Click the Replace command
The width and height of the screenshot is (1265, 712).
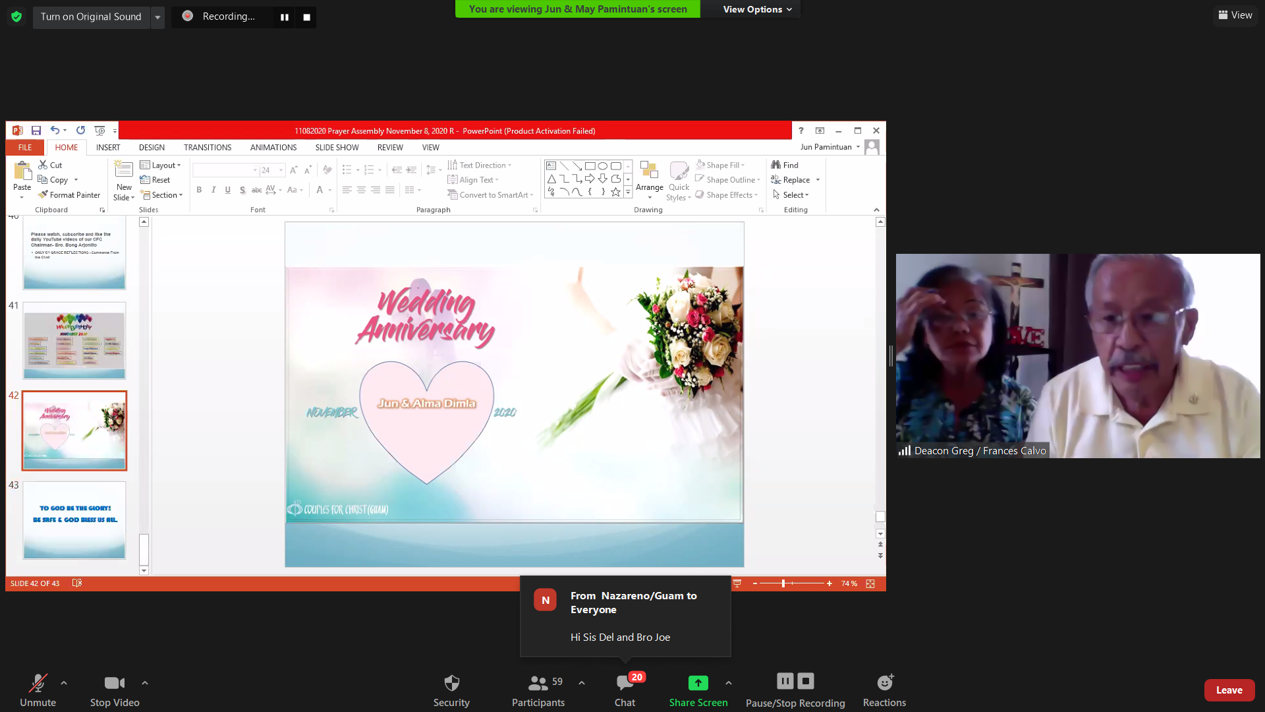pyautogui.click(x=791, y=179)
